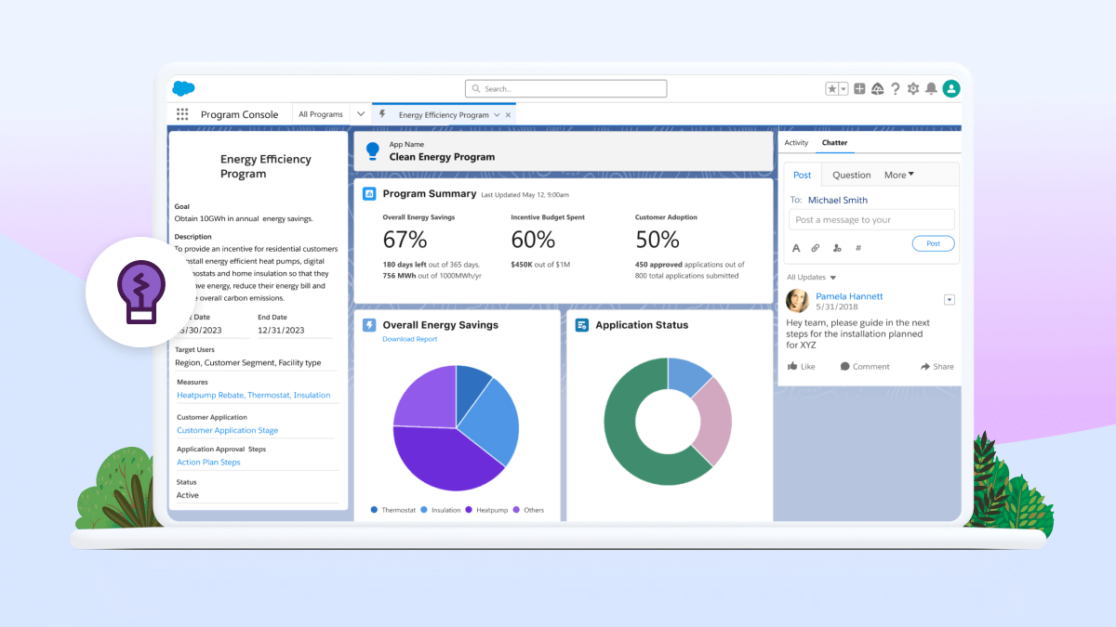Attach a file using the paperclip icon
1116x627 pixels.
coord(815,247)
